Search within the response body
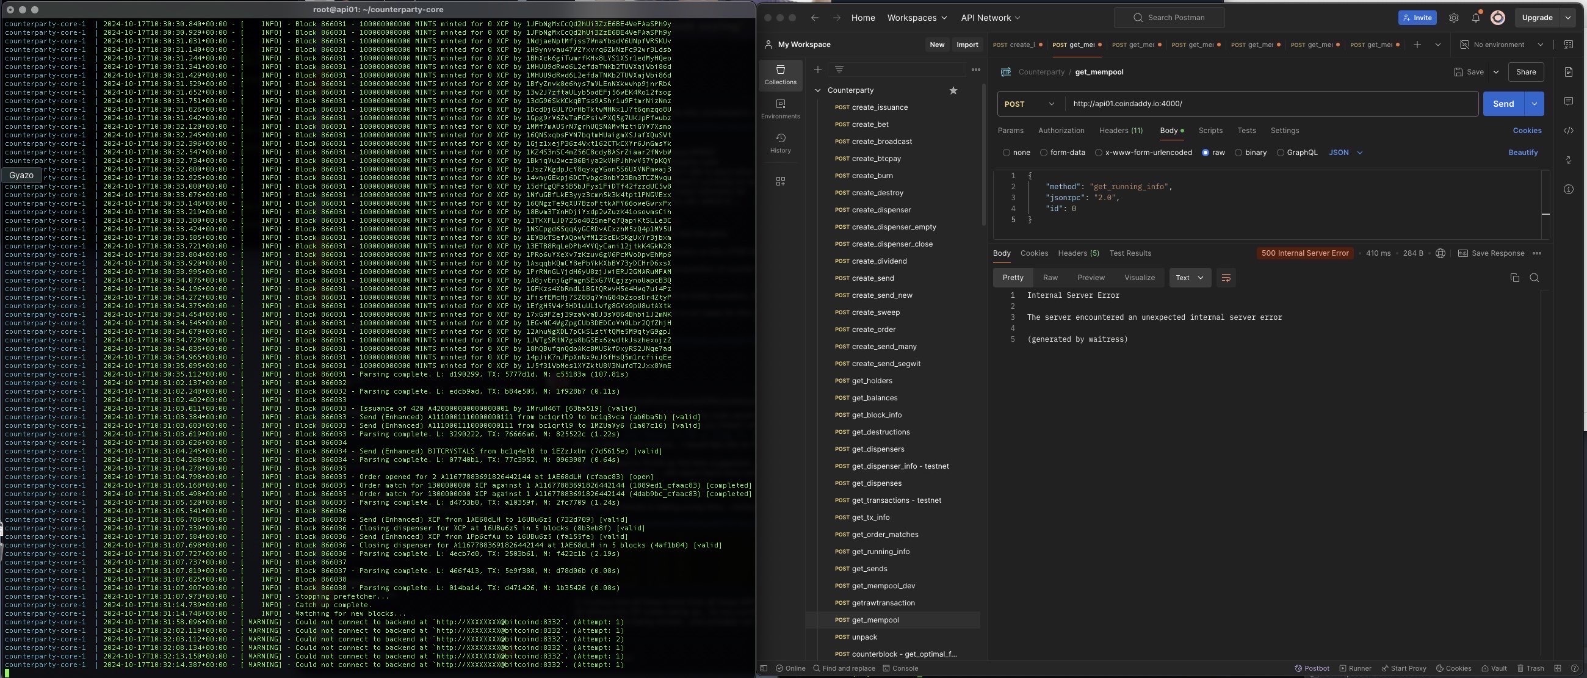 click(1534, 278)
